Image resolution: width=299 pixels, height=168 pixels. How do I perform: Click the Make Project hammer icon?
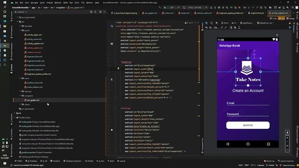(x=160, y=7)
